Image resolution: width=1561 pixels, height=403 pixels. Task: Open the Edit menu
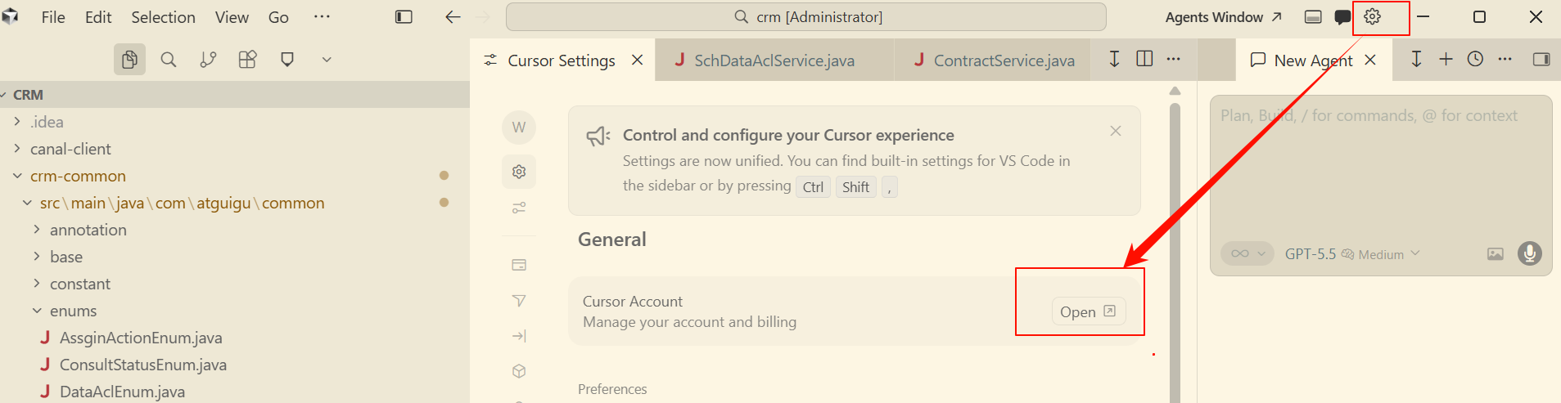[x=98, y=17]
